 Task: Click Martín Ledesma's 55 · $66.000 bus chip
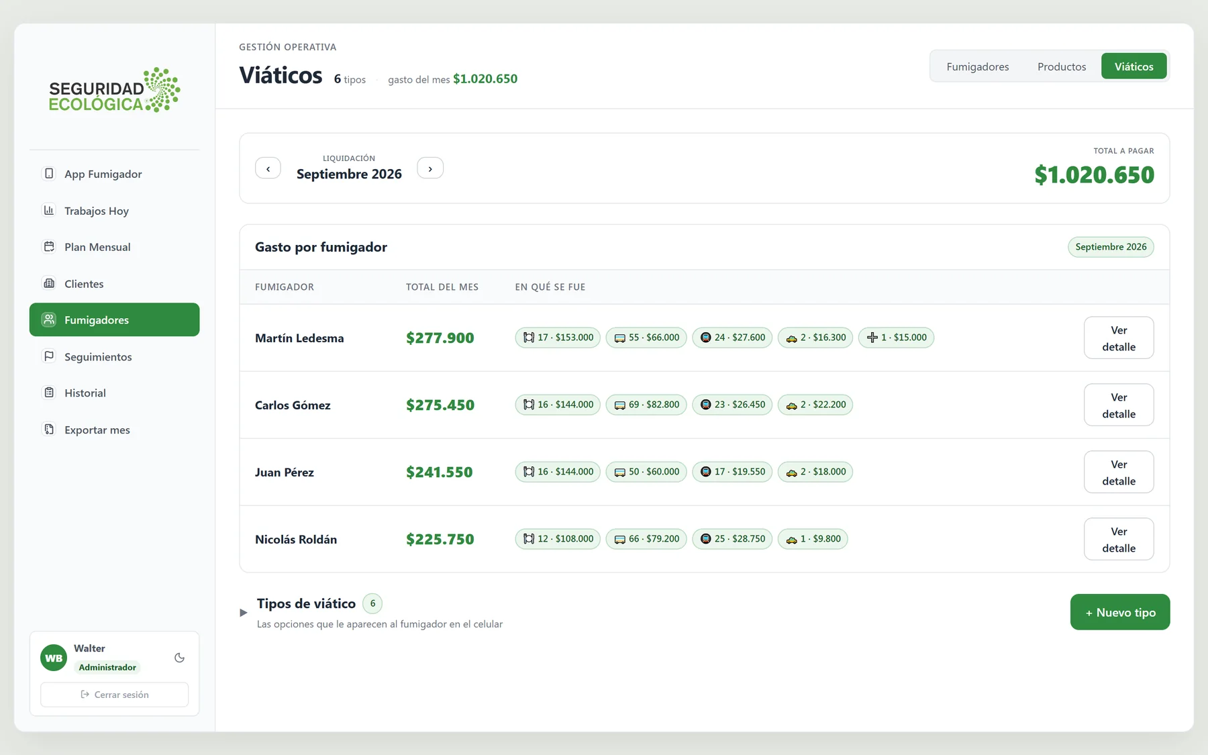[x=646, y=338]
